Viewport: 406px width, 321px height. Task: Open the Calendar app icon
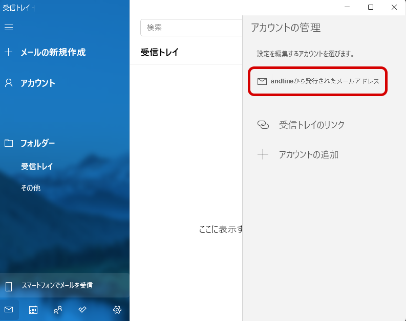33,310
